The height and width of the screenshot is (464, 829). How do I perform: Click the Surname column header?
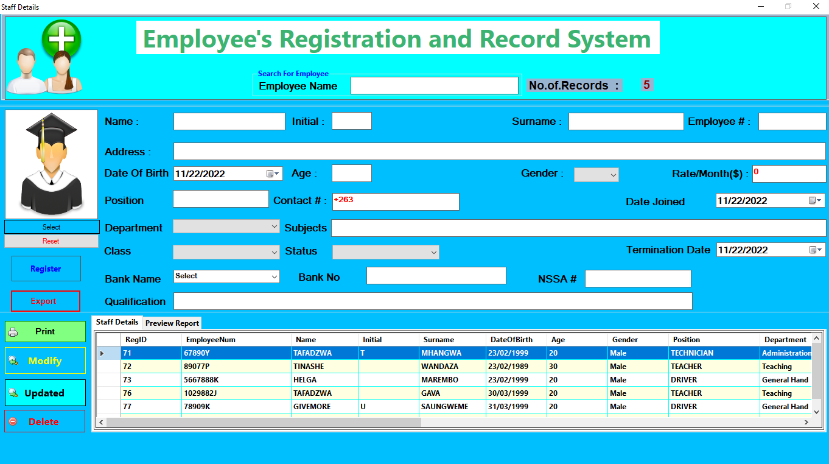coord(452,340)
